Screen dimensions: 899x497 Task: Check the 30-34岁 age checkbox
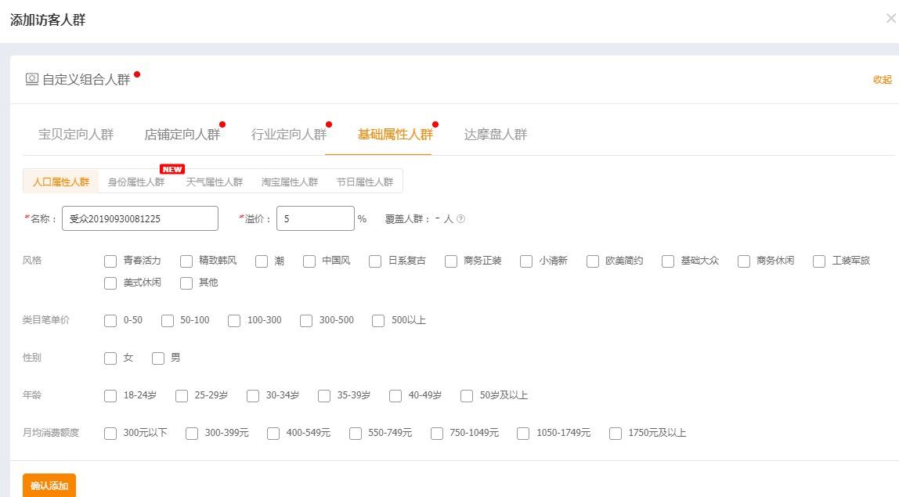253,396
